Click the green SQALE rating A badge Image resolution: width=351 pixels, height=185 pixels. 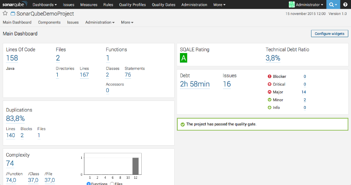pyautogui.click(x=183, y=58)
